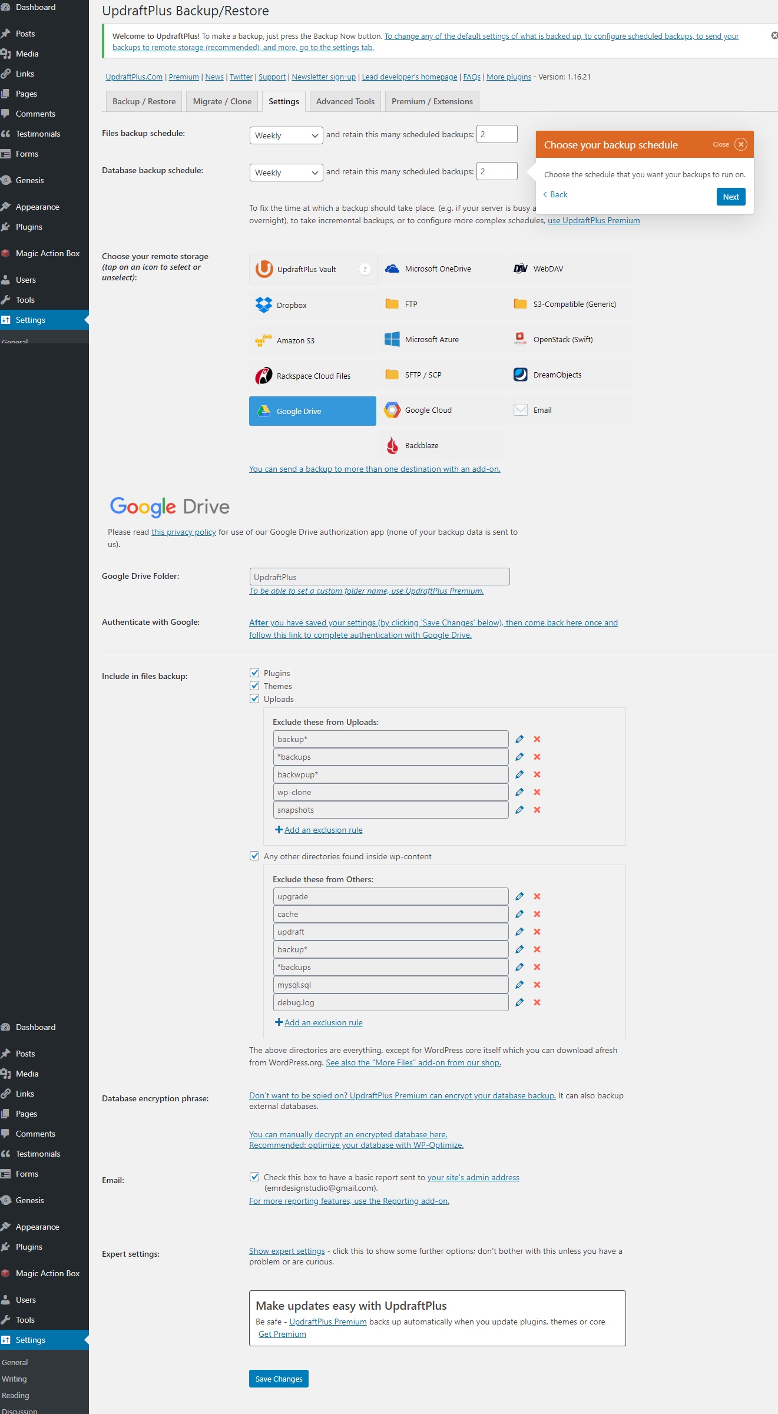Uncheck Plugins in files backup

(254, 673)
